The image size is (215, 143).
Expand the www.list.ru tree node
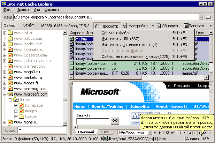5,33
